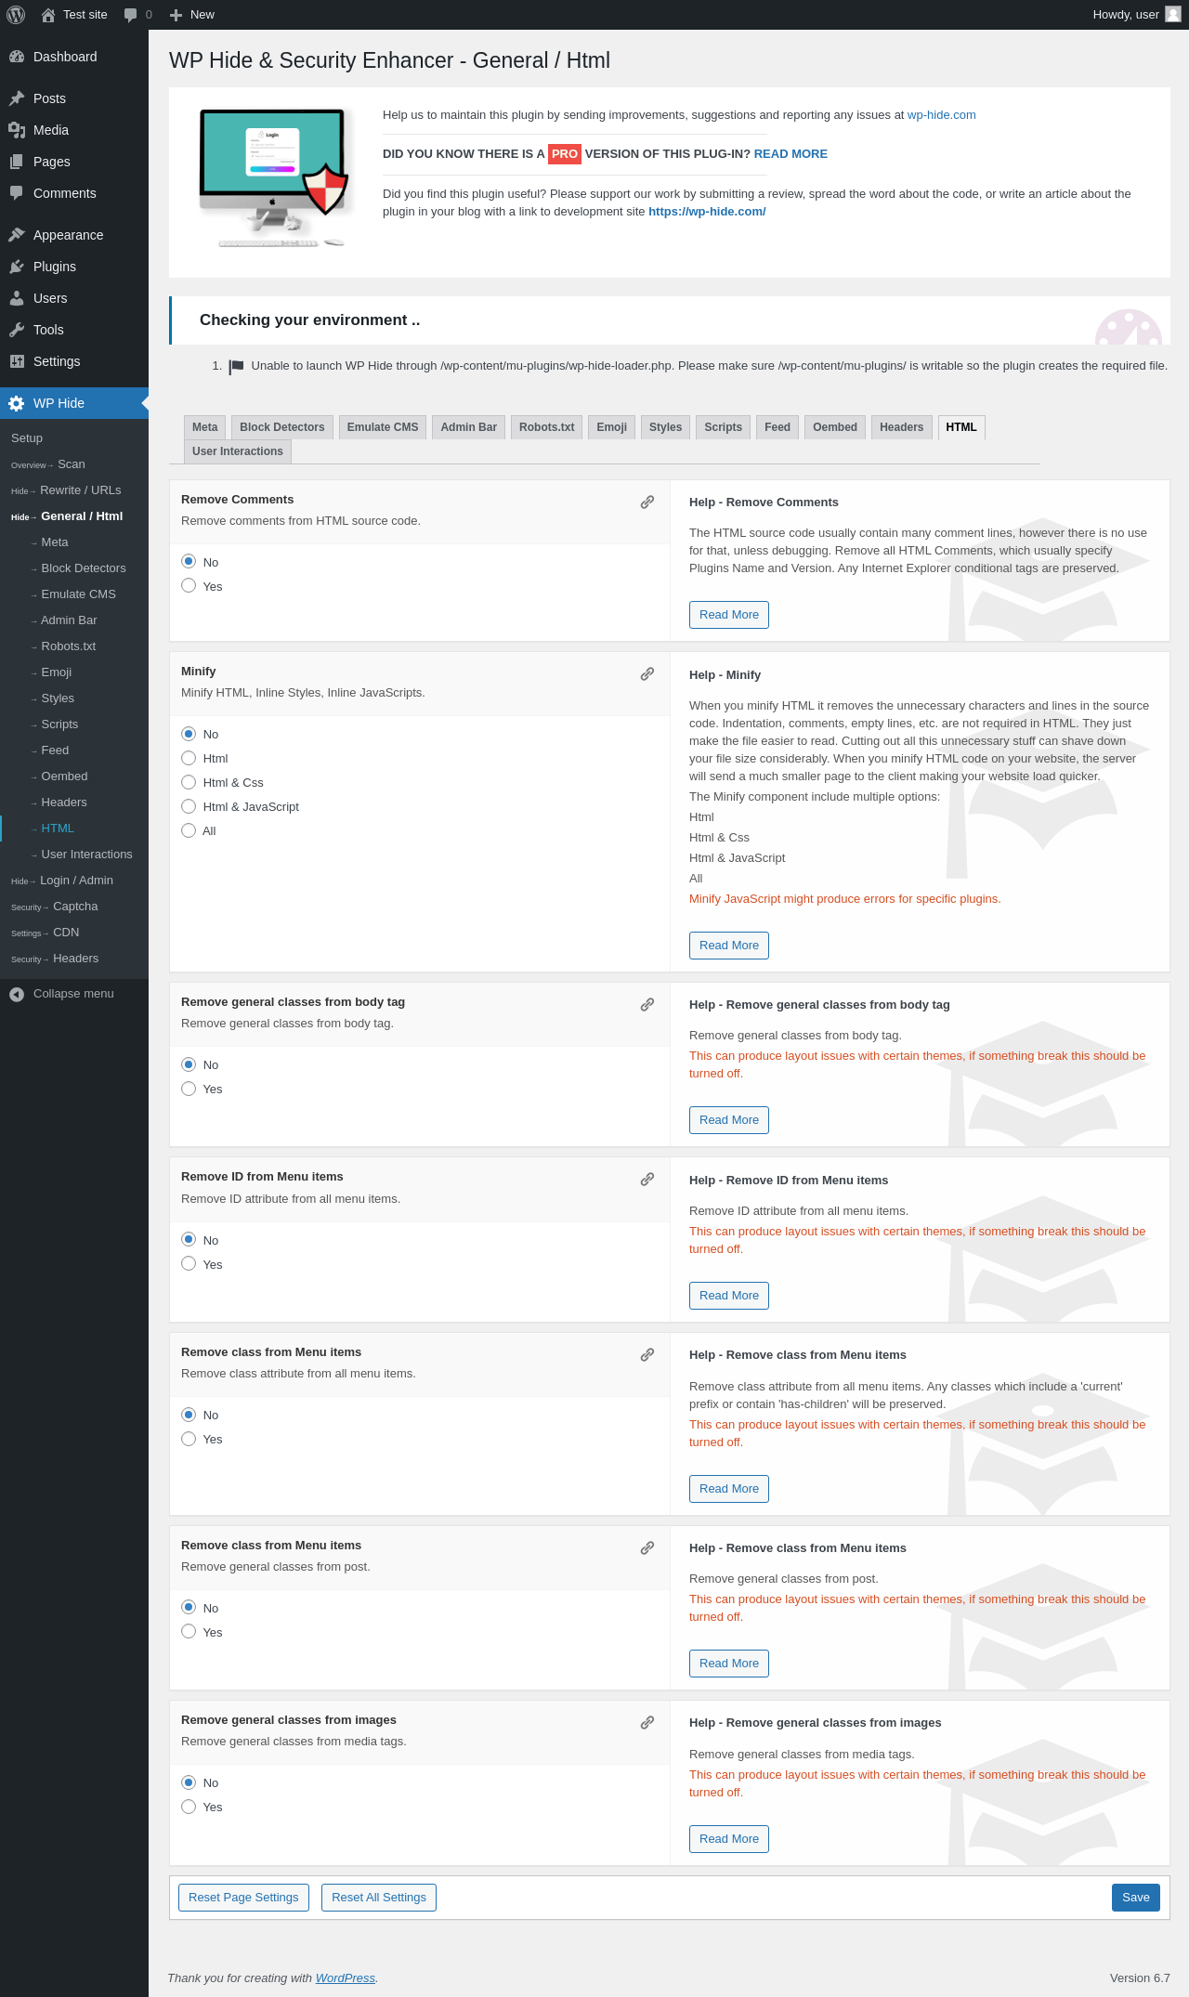Click the link icon beside Minify heading

(x=647, y=673)
